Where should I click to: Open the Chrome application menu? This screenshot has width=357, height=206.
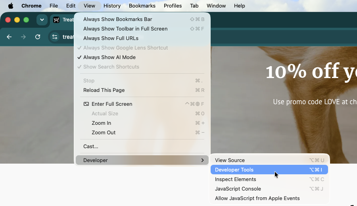(31, 6)
